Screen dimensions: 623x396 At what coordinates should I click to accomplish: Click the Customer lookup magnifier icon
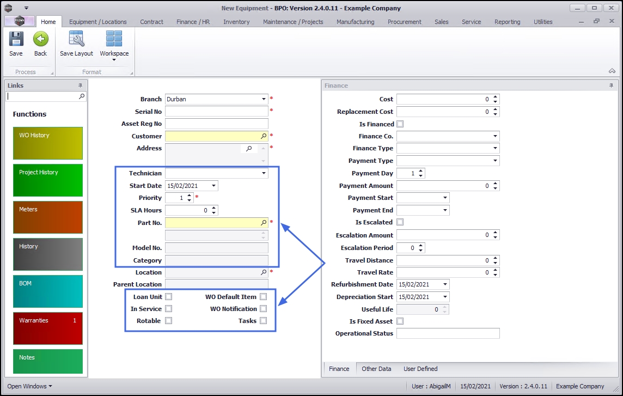(x=264, y=136)
